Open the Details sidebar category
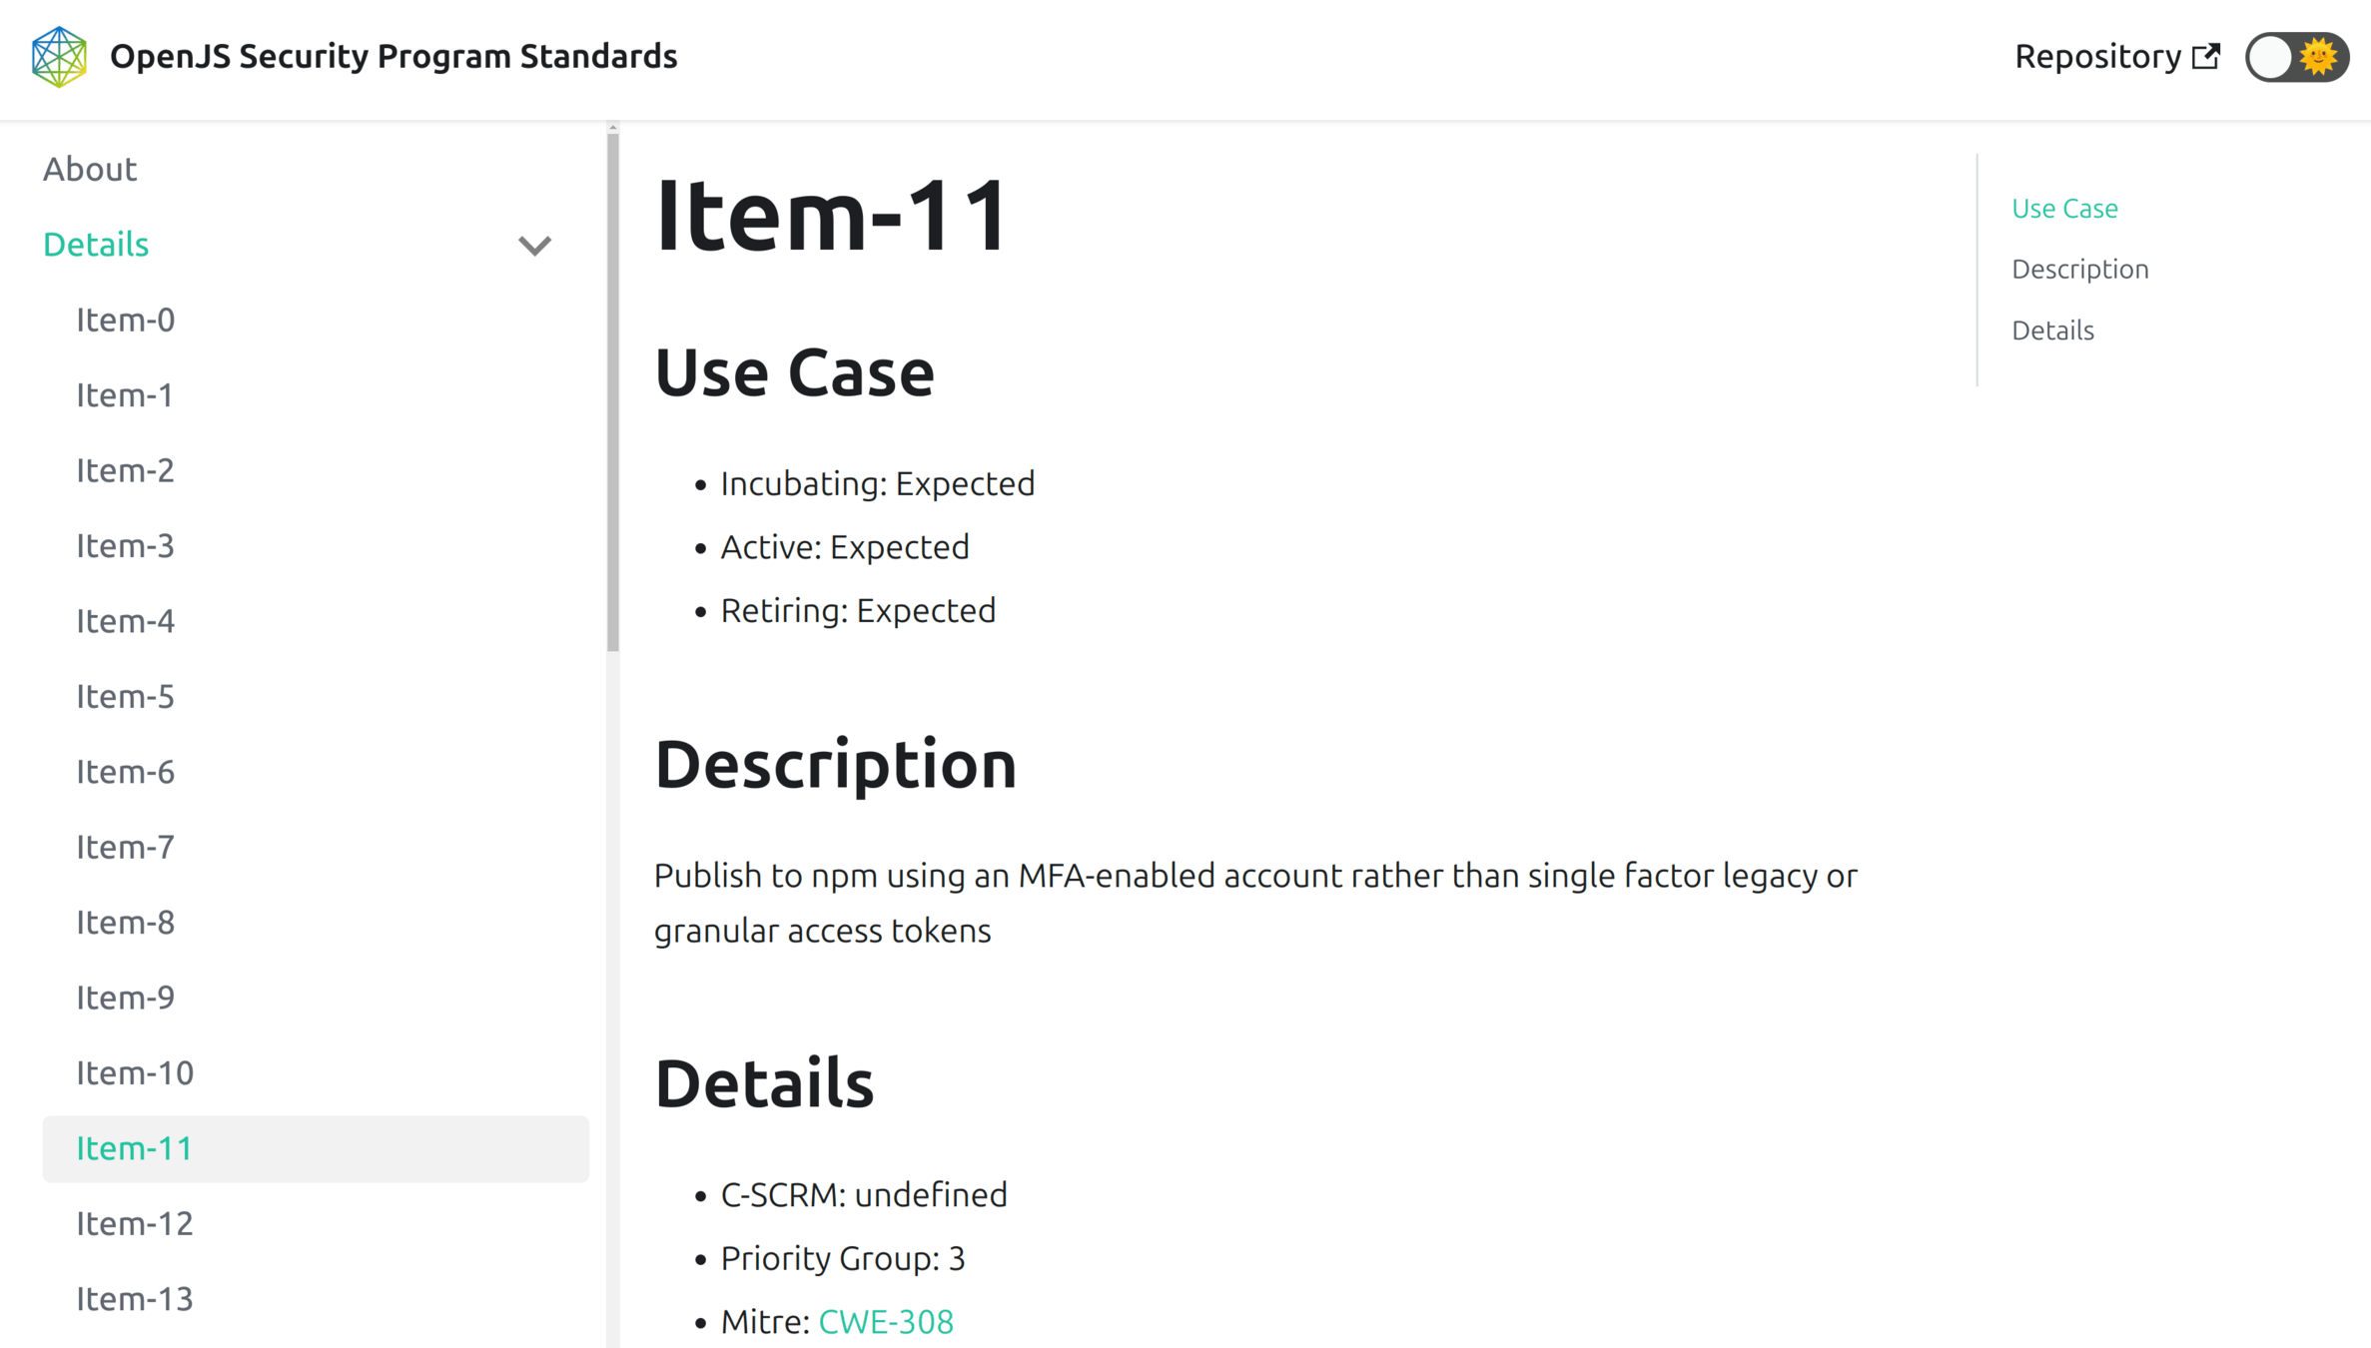Image resolution: width=2371 pixels, height=1348 pixels. (96, 245)
